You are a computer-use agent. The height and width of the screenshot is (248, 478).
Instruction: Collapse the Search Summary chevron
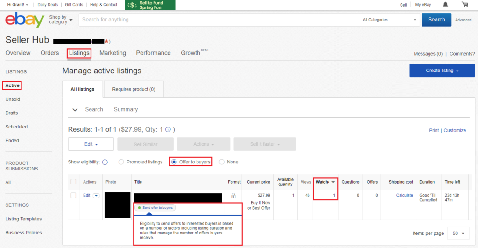point(75,109)
